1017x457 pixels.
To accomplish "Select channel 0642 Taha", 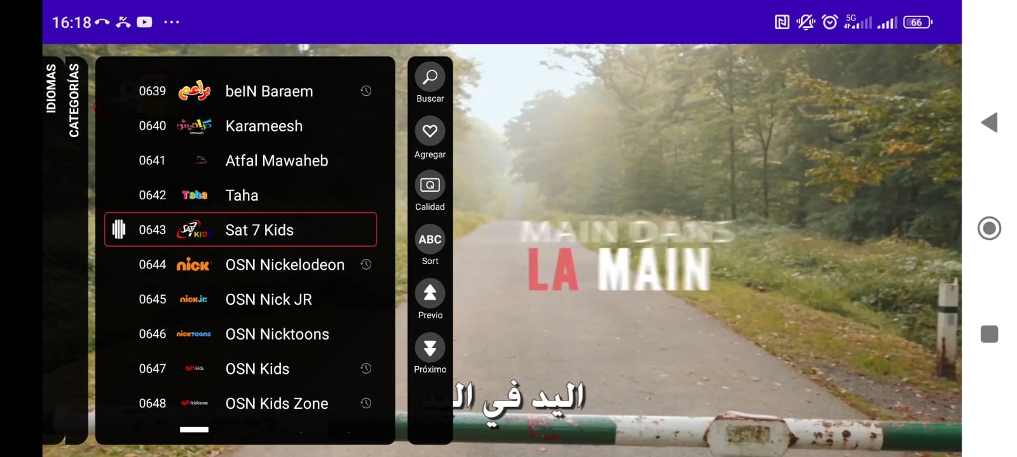I will [x=240, y=195].
